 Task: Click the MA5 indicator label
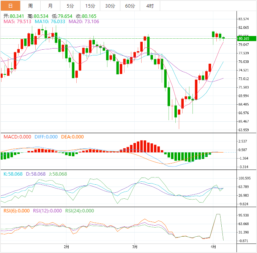(17, 22)
